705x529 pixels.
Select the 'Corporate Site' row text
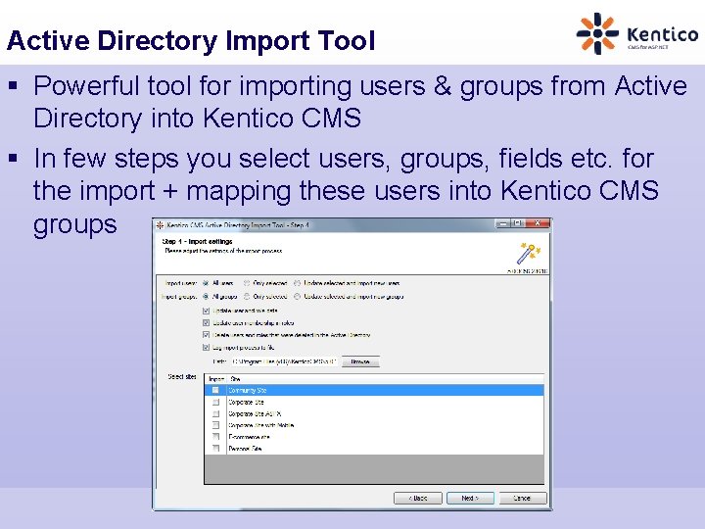[246, 402]
